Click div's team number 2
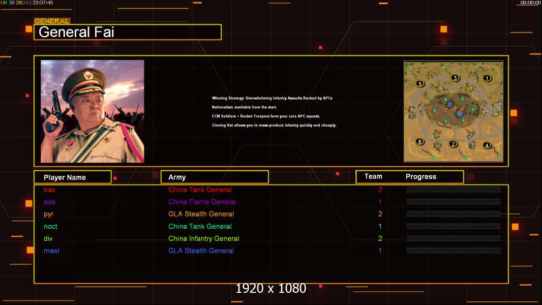 (x=380, y=238)
